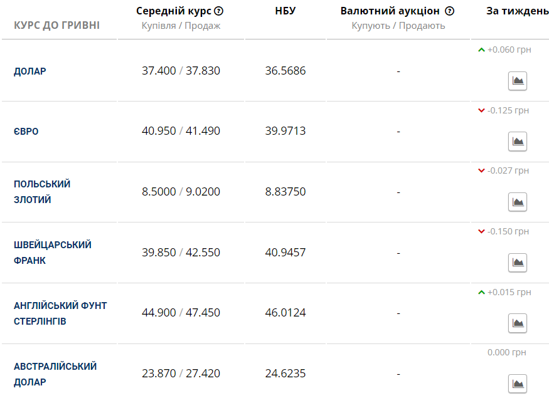
Task: Open the Австралійський долар link
Action: click(x=55, y=374)
